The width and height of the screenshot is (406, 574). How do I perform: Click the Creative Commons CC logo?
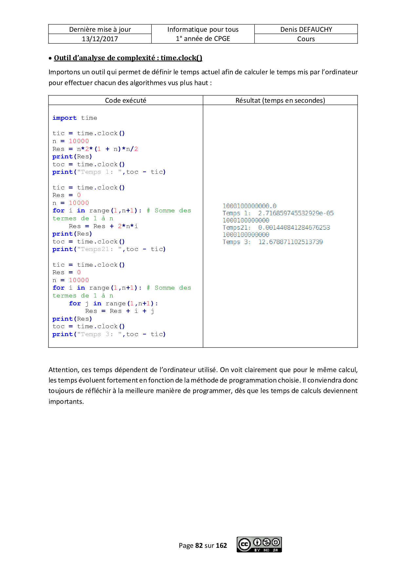click(x=244, y=545)
